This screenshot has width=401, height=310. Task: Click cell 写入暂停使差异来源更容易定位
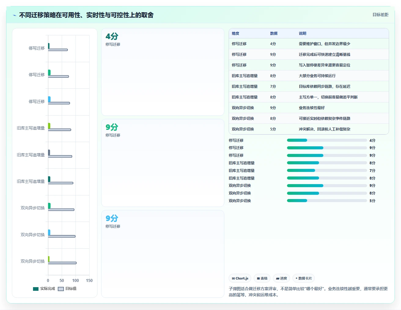point(325,65)
